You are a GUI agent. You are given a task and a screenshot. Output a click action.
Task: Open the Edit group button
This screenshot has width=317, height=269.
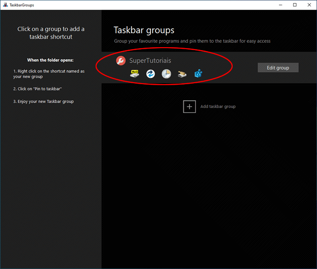[277, 68]
